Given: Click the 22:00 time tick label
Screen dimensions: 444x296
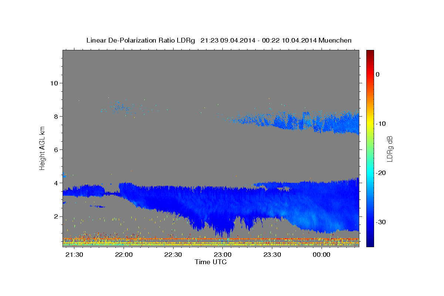Looking at the screenshot, I should [x=124, y=255].
